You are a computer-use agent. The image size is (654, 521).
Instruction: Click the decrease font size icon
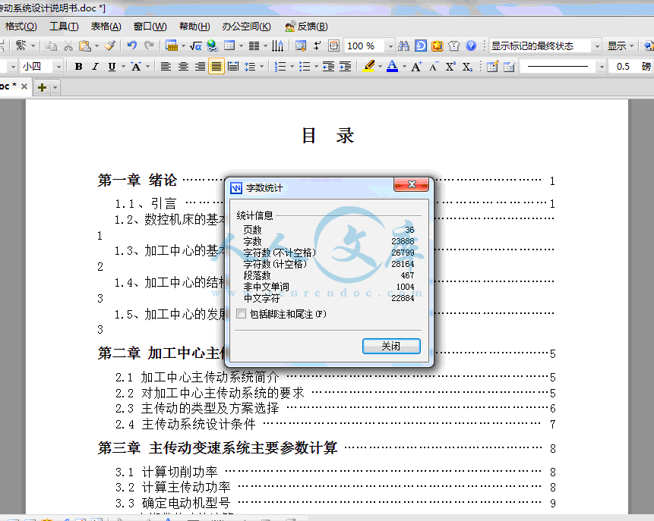[x=434, y=67]
